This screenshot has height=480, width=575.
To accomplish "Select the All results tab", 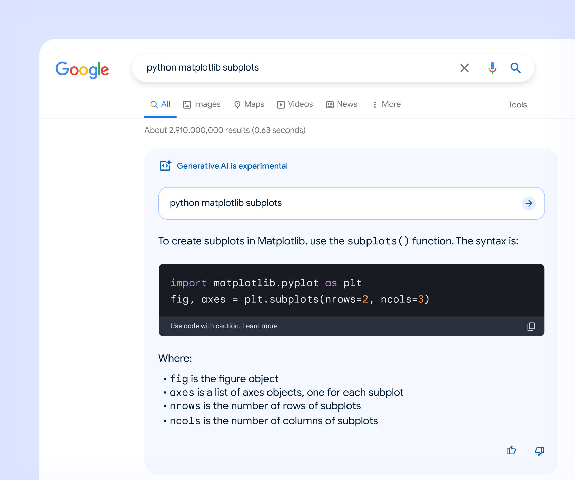I will pos(160,104).
